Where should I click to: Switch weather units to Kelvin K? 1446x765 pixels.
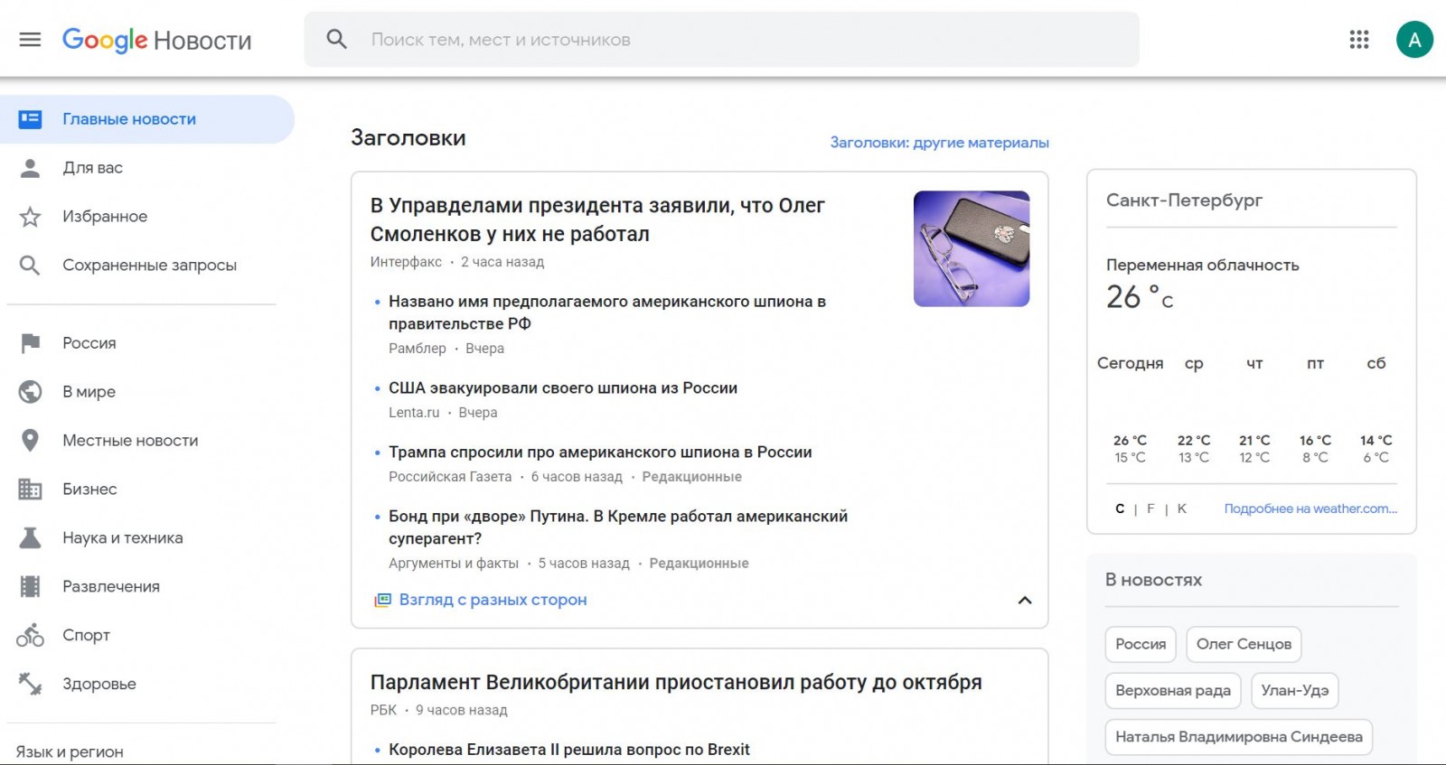click(1182, 508)
